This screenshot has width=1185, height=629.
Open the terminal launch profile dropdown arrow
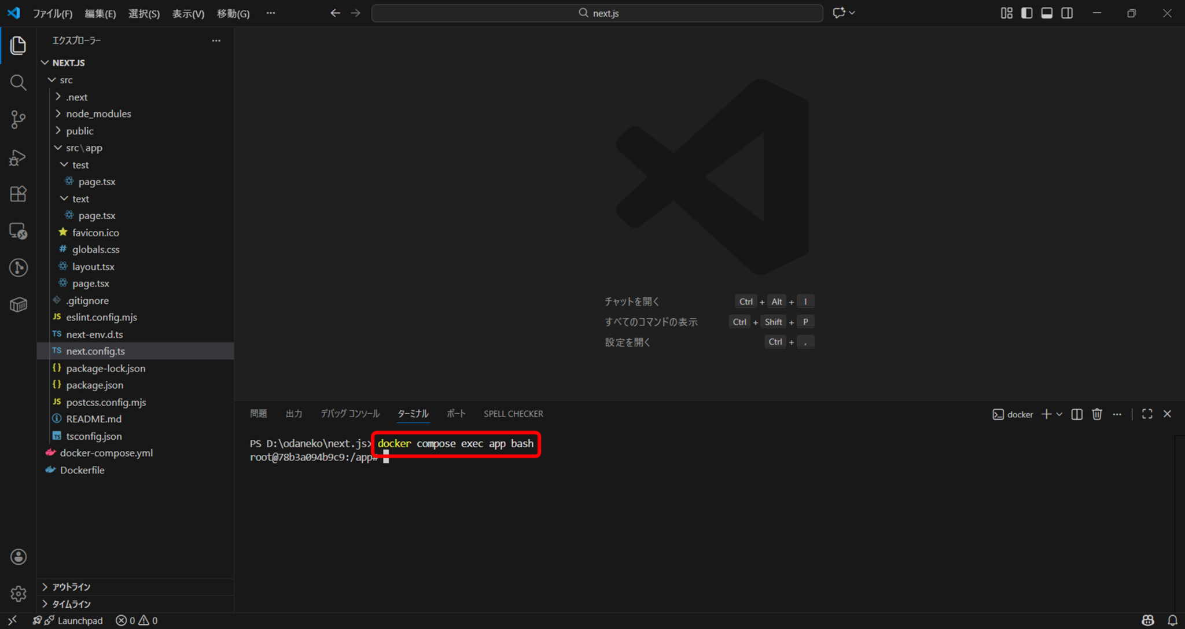pos(1059,414)
